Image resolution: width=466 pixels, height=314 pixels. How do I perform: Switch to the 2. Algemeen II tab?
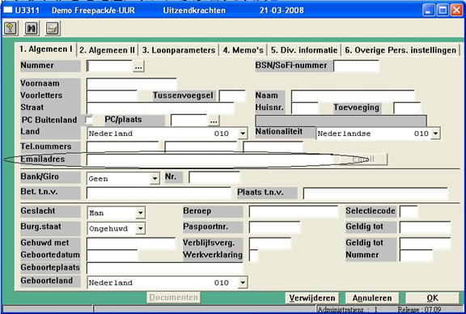pyautogui.click(x=107, y=50)
